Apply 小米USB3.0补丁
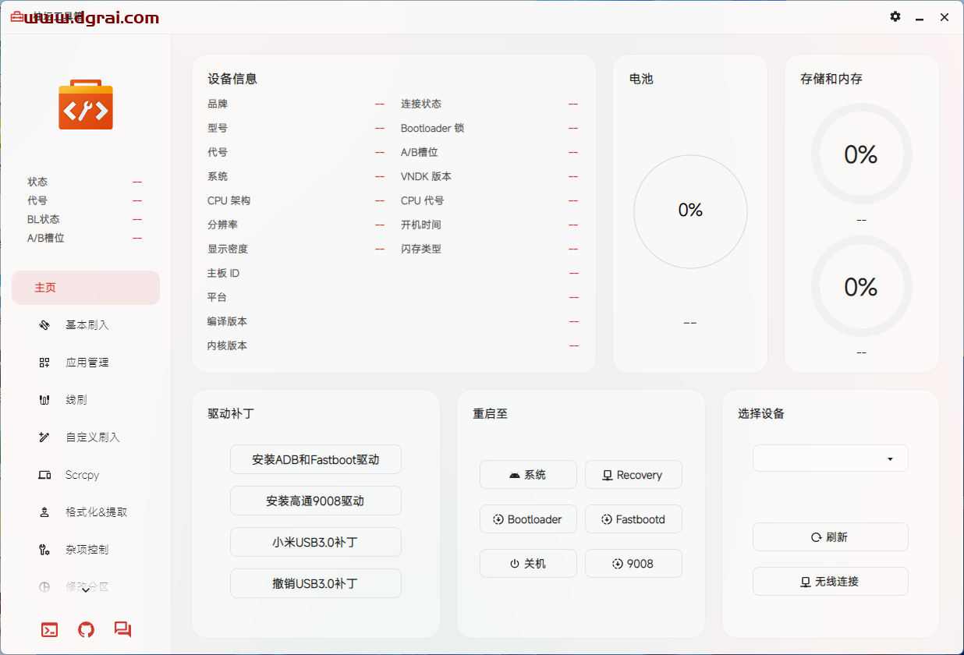The width and height of the screenshot is (964, 655). [x=316, y=542]
